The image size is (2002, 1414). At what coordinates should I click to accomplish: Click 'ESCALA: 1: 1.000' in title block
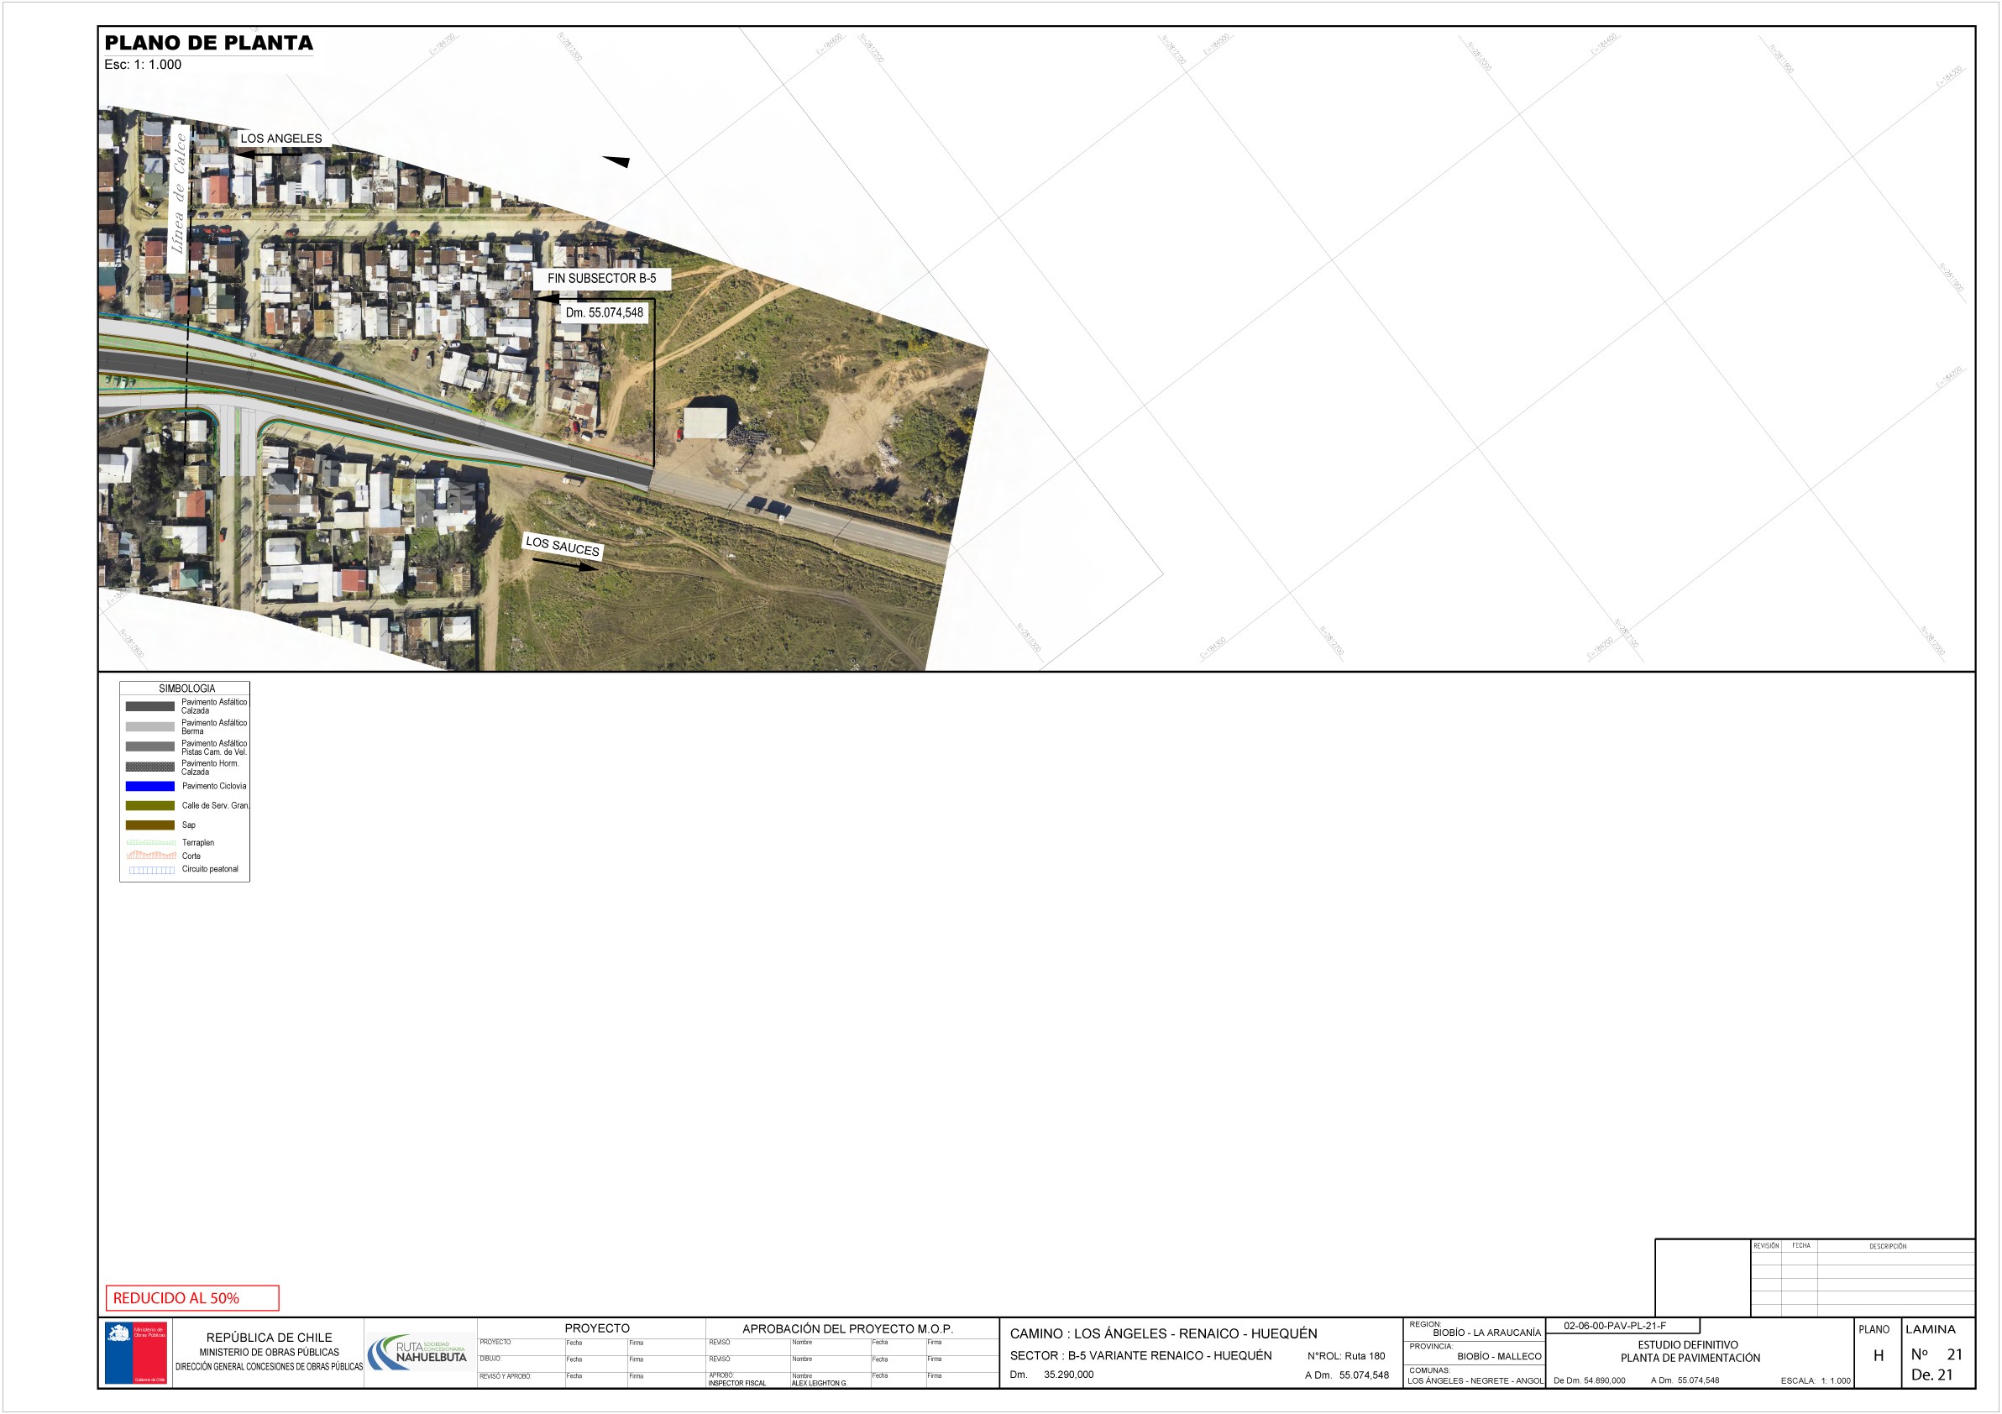pyautogui.click(x=1815, y=1380)
